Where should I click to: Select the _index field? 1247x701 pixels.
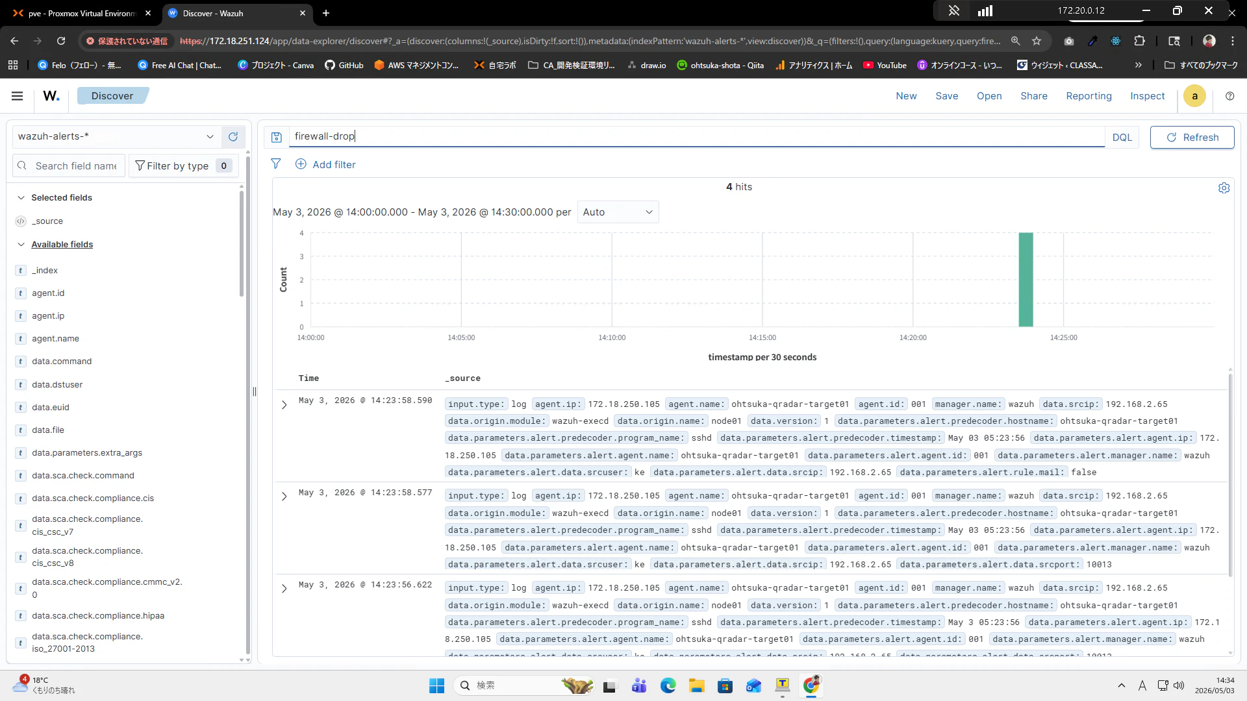45,271
